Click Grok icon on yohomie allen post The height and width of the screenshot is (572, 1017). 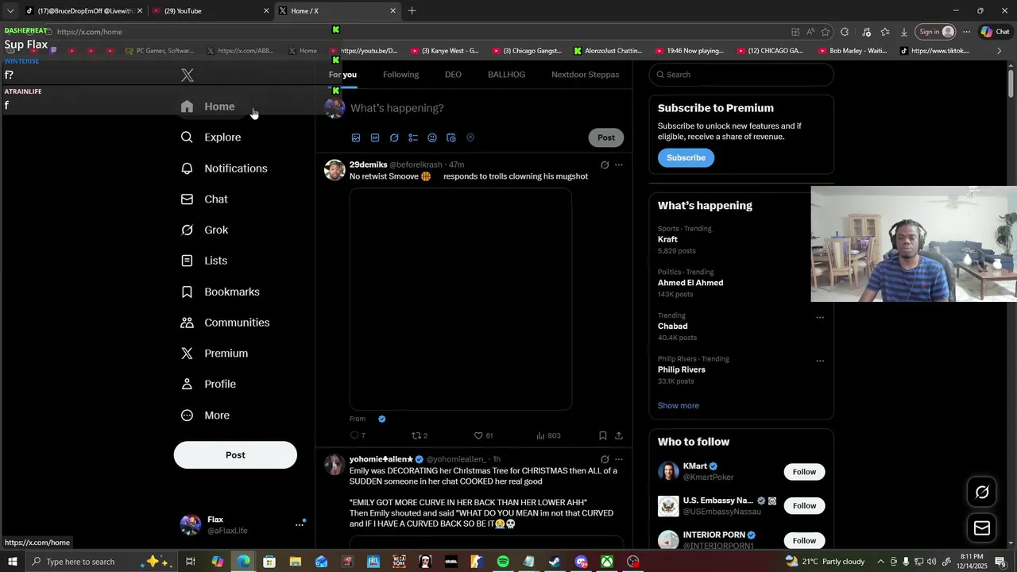coord(605,459)
